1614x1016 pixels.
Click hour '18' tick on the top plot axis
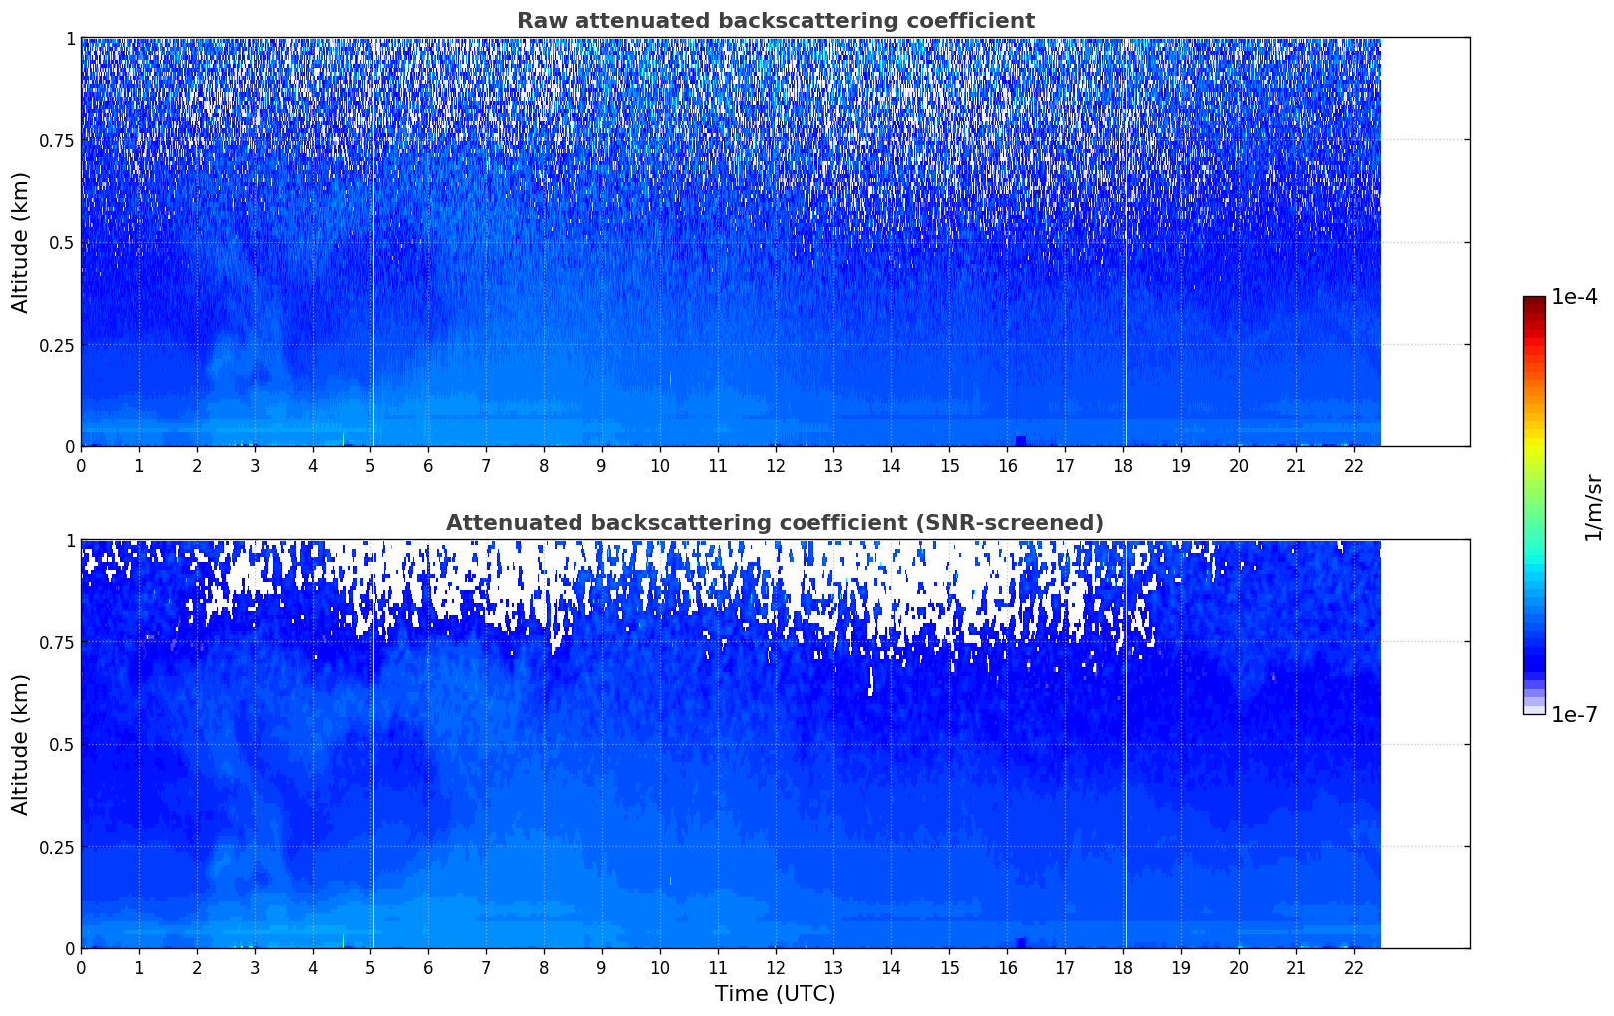click(1122, 465)
